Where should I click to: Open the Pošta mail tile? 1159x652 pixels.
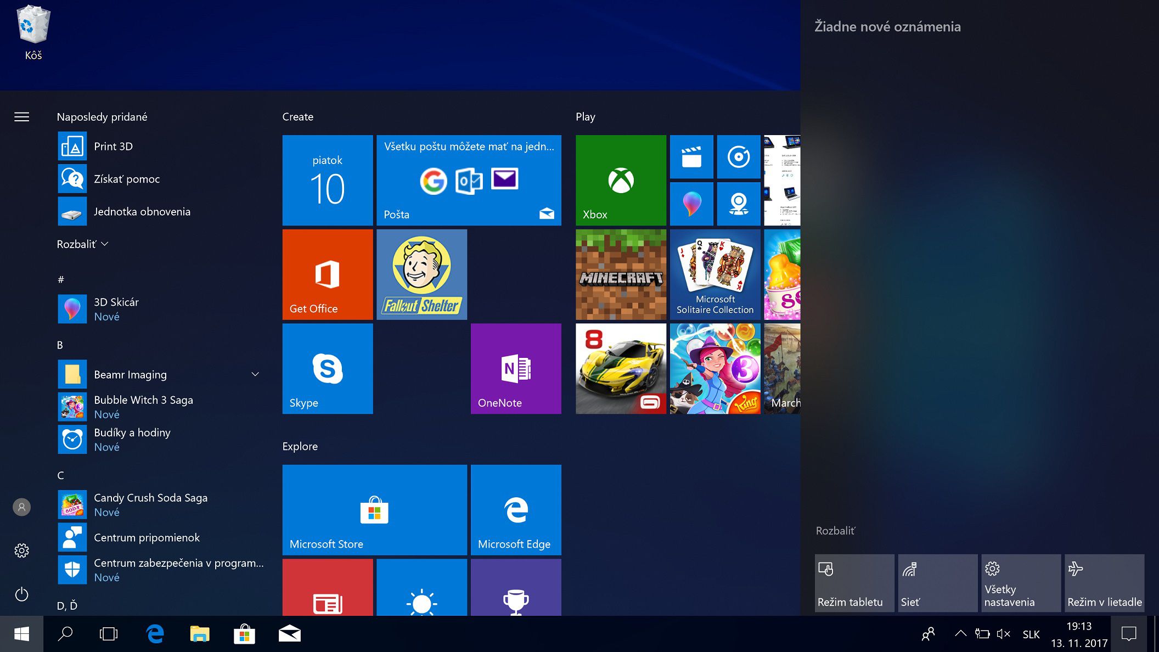[469, 180]
